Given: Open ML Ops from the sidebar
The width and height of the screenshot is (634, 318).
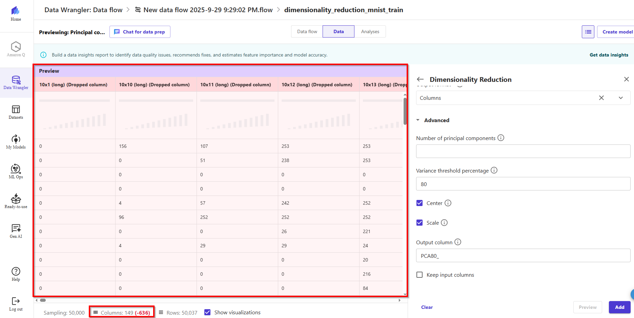Looking at the screenshot, I should 16,171.
